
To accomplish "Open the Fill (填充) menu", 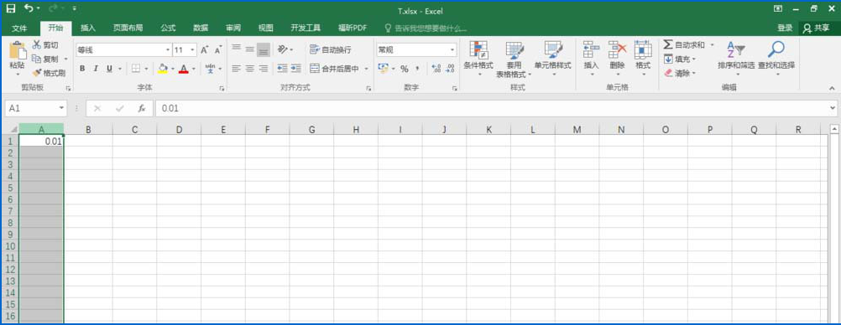I will 679,59.
